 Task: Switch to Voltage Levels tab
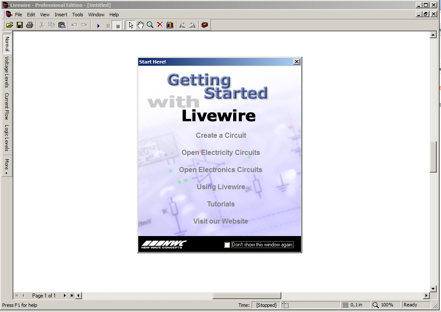pos(7,72)
